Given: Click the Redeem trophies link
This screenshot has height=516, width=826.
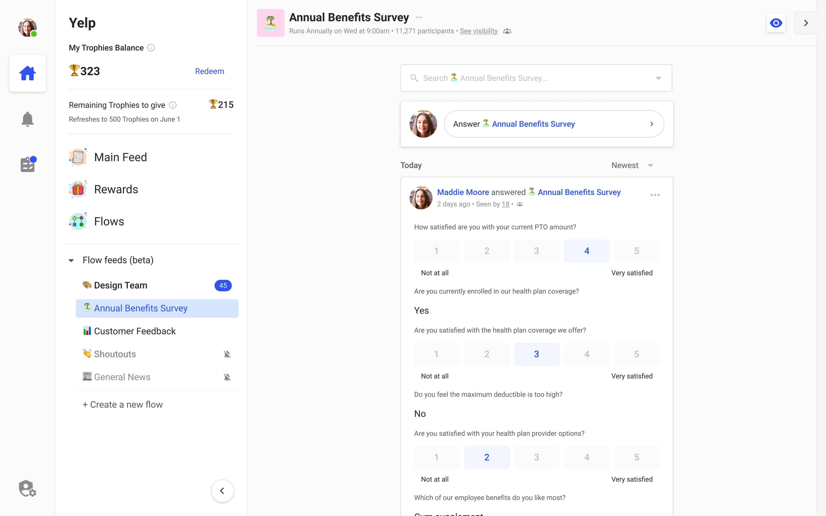Looking at the screenshot, I should tap(210, 71).
